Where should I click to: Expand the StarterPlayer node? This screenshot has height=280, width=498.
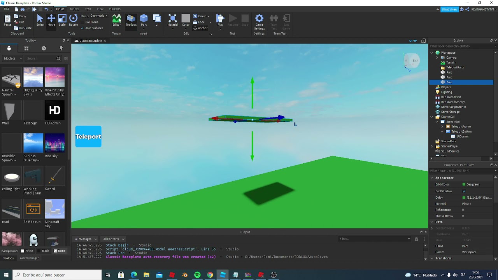click(432, 146)
